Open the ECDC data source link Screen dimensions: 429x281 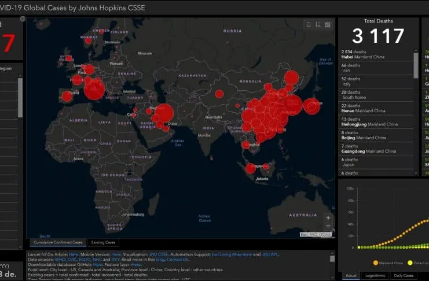coord(85,260)
